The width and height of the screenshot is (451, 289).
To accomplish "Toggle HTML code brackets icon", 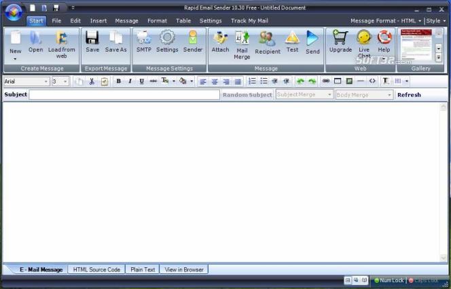I will pos(372,81).
